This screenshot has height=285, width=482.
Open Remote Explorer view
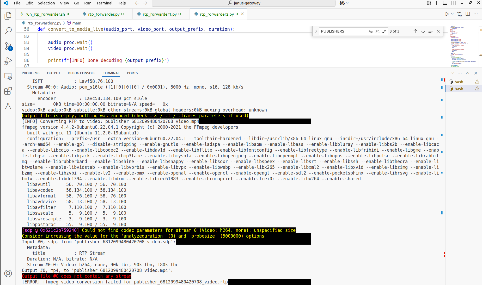pos(8,76)
